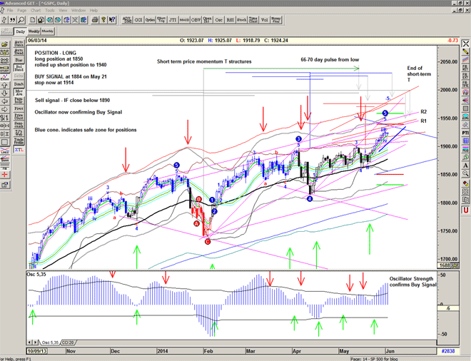471x361 pixels.
Task: Switch to the Weekly tab
Action: 33,31
